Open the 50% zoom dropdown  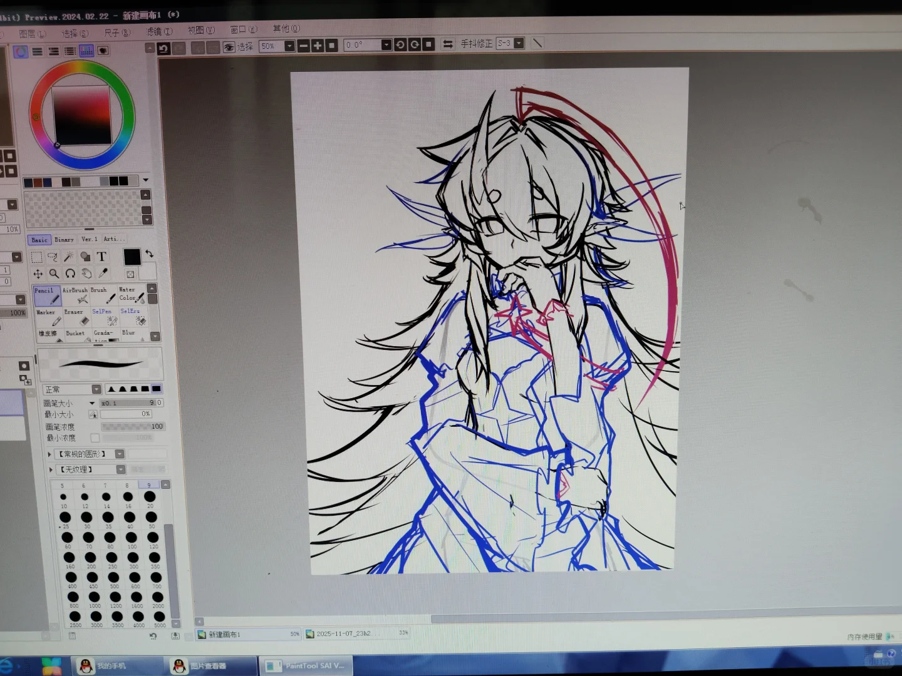(x=289, y=46)
